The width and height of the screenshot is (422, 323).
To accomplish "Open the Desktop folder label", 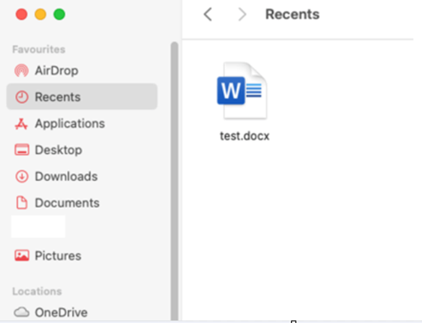I will [x=58, y=150].
